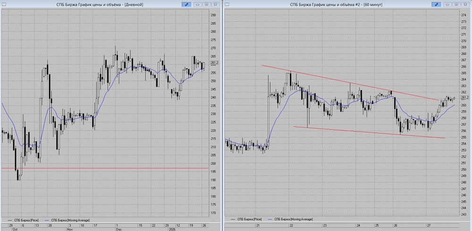Viewport: 472px width, 231px height.
Task: Click the date 24 on the hourly time axis
Action: click(x=359, y=225)
